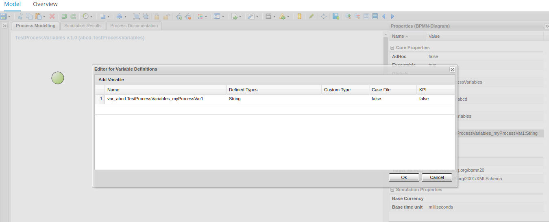Click the color grid icon
The height and width of the screenshot is (222, 549).
(x=200, y=16)
